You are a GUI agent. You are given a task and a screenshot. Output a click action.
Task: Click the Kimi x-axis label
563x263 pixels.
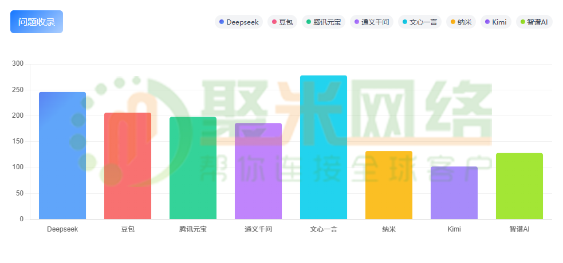tap(454, 229)
